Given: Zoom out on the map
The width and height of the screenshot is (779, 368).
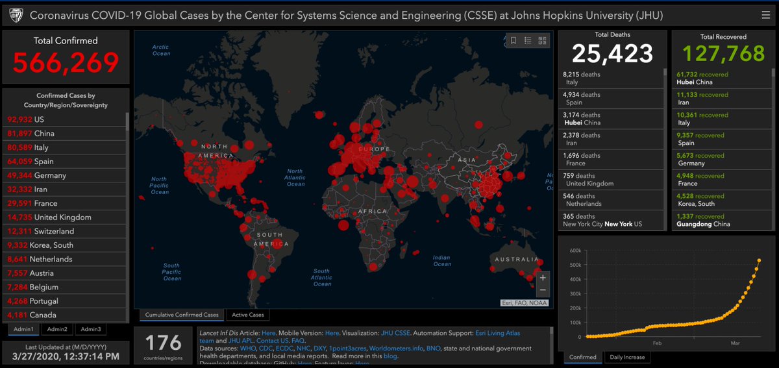Looking at the screenshot, I should click(543, 290).
